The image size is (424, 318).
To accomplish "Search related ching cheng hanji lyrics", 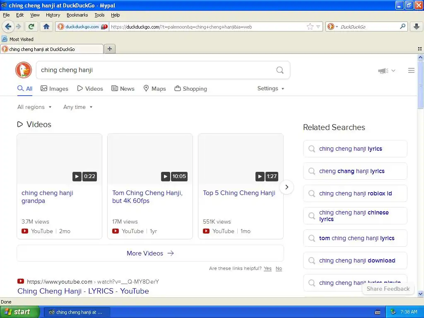I will [355, 149].
